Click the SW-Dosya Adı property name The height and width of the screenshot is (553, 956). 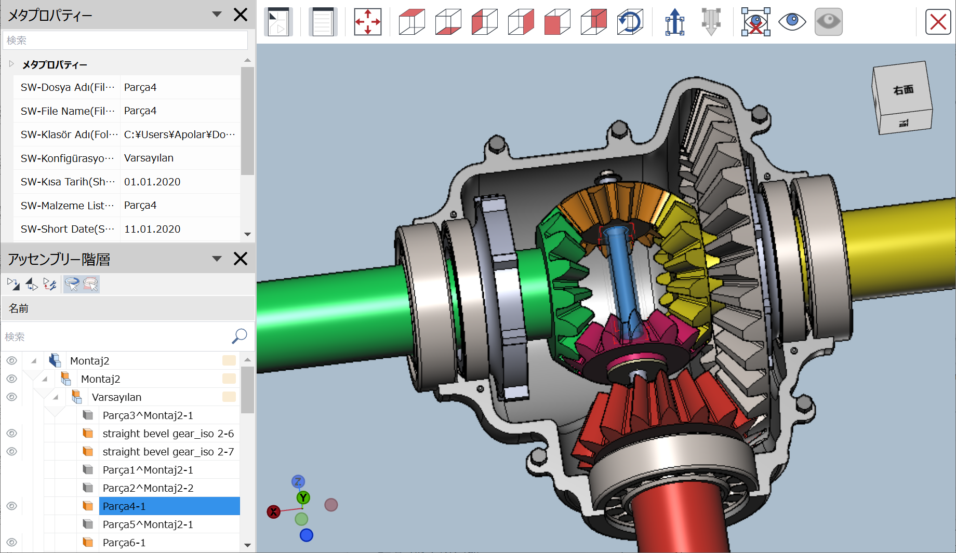tap(68, 87)
